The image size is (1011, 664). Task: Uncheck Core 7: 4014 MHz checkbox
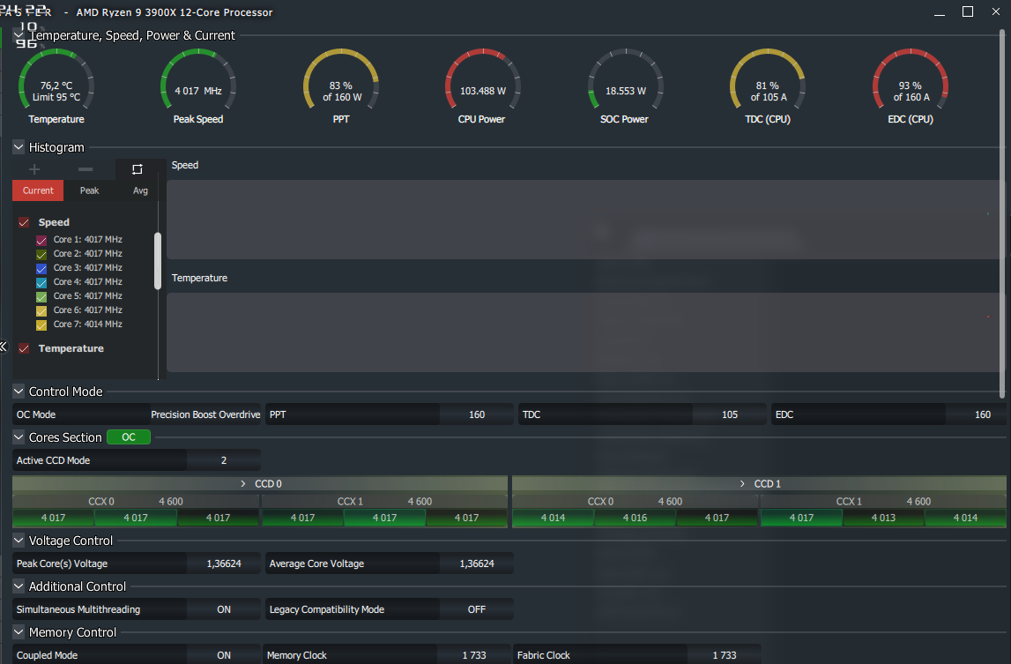41,325
